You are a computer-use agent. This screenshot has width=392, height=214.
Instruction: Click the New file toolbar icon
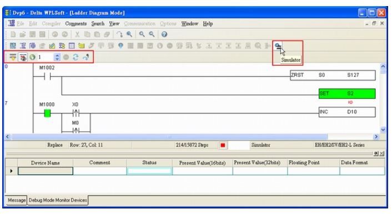(x=13, y=34)
